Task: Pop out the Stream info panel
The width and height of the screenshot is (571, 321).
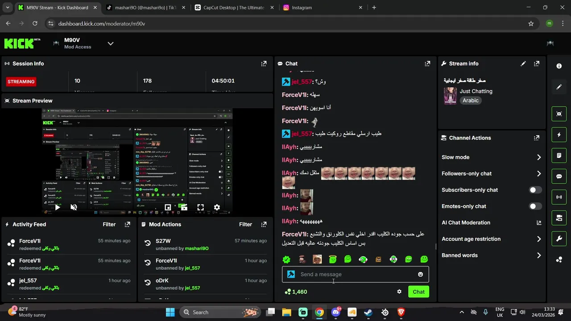Action: 537,64
